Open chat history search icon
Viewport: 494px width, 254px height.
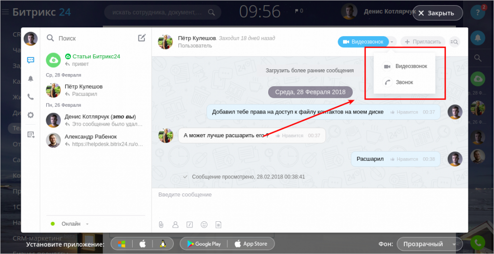point(454,42)
